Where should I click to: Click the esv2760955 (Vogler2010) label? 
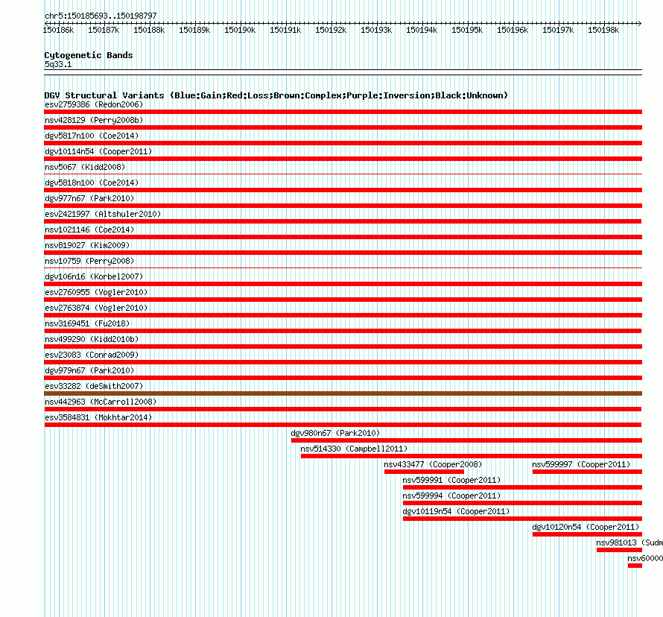[96, 292]
